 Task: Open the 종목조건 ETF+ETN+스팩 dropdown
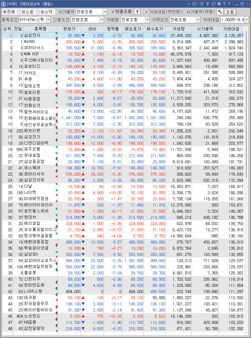pos(48,20)
